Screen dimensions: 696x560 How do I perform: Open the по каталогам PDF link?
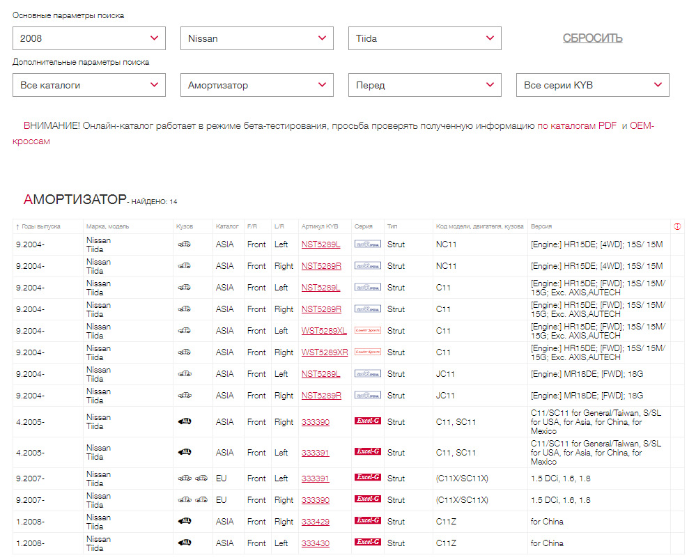577,126
